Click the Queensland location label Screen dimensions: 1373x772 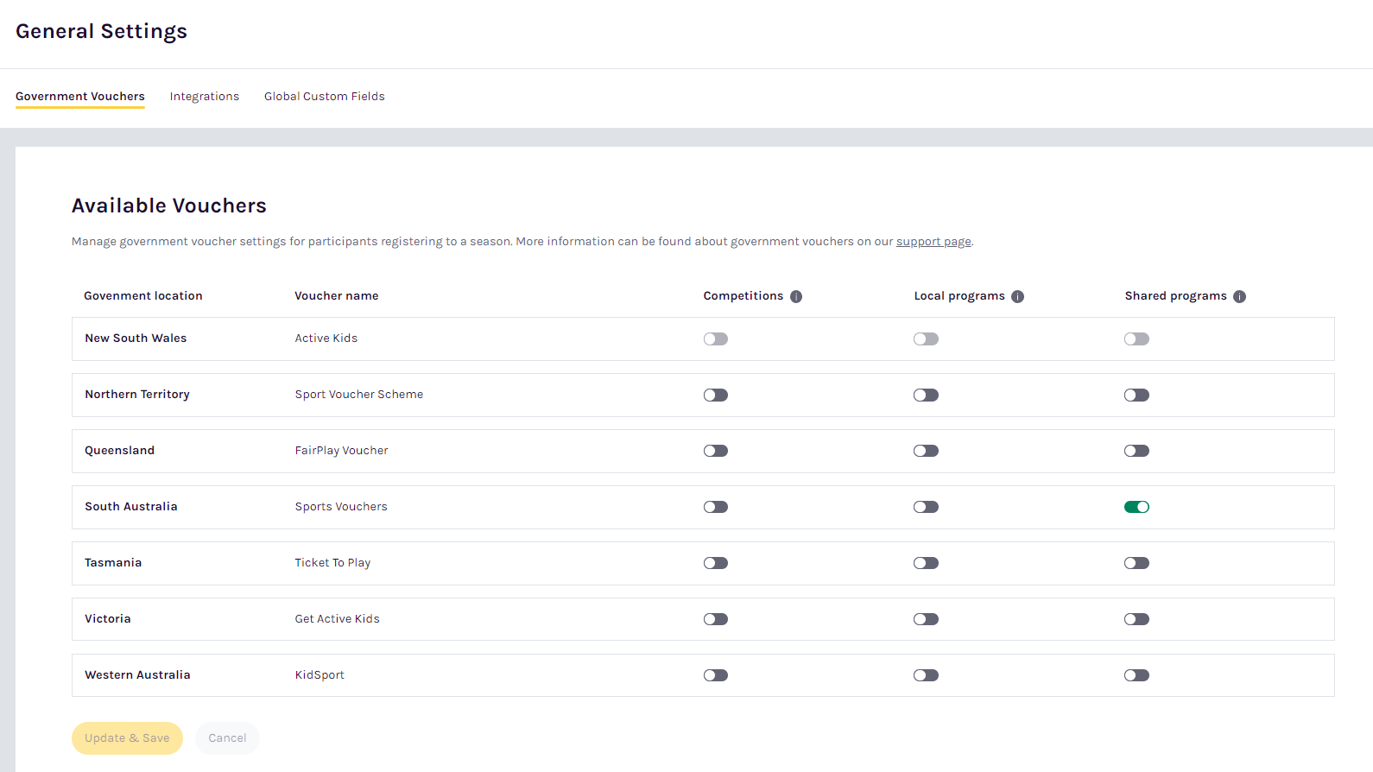120,451
